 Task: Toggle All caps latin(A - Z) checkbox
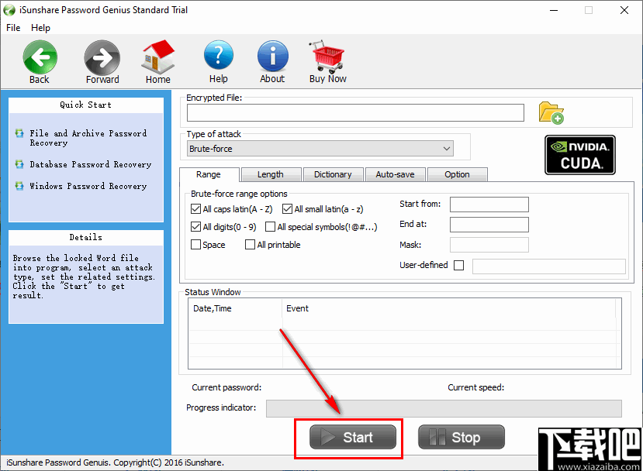click(195, 209)
